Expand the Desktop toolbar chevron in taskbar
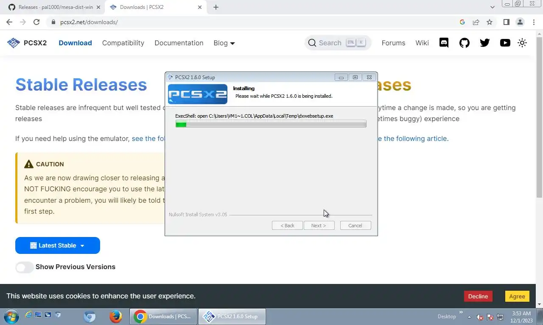The height and width of the screenshot is (325, 543). pos(461,313)
